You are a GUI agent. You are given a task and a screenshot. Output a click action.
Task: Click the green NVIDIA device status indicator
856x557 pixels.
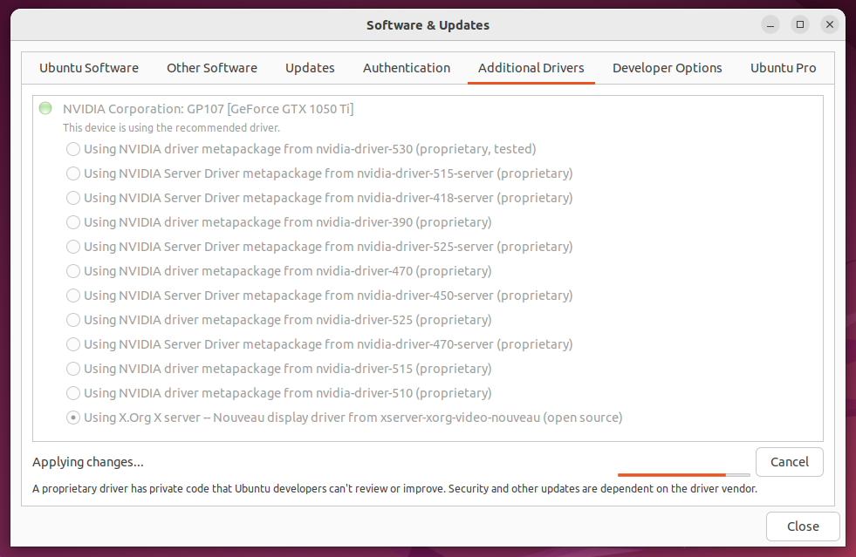click(x=46, y=108)
